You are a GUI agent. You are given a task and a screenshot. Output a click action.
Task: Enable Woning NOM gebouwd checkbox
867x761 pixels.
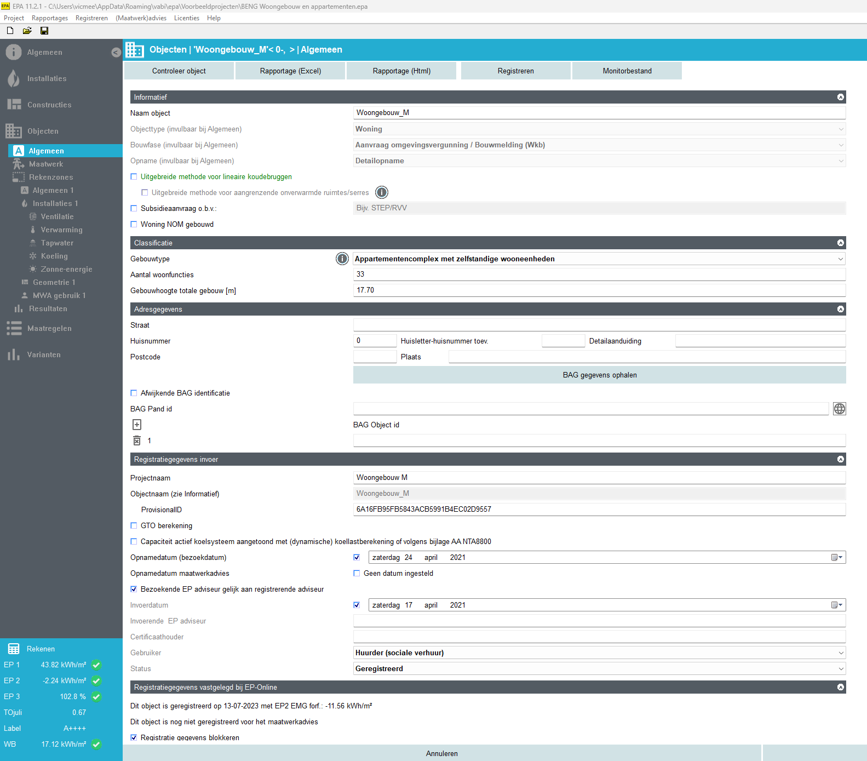click(x=134, y=224)
